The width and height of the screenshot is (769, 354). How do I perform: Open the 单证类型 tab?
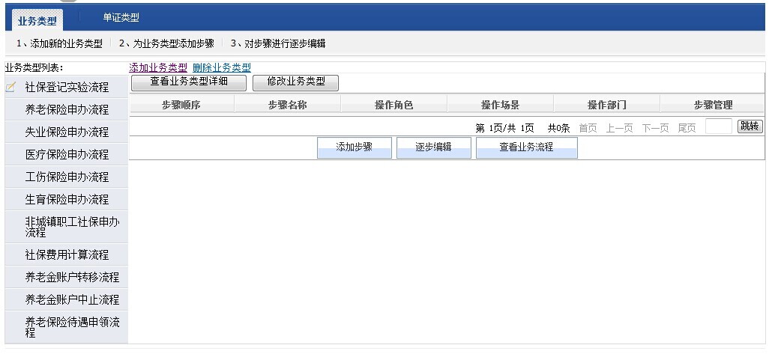click(x=121, y=18)
